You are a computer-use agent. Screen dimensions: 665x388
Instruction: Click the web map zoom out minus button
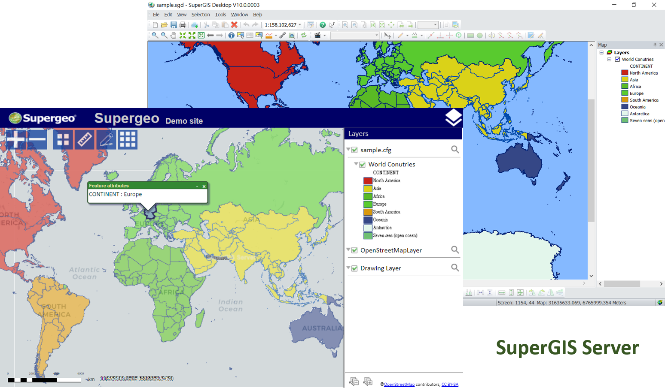37,139
